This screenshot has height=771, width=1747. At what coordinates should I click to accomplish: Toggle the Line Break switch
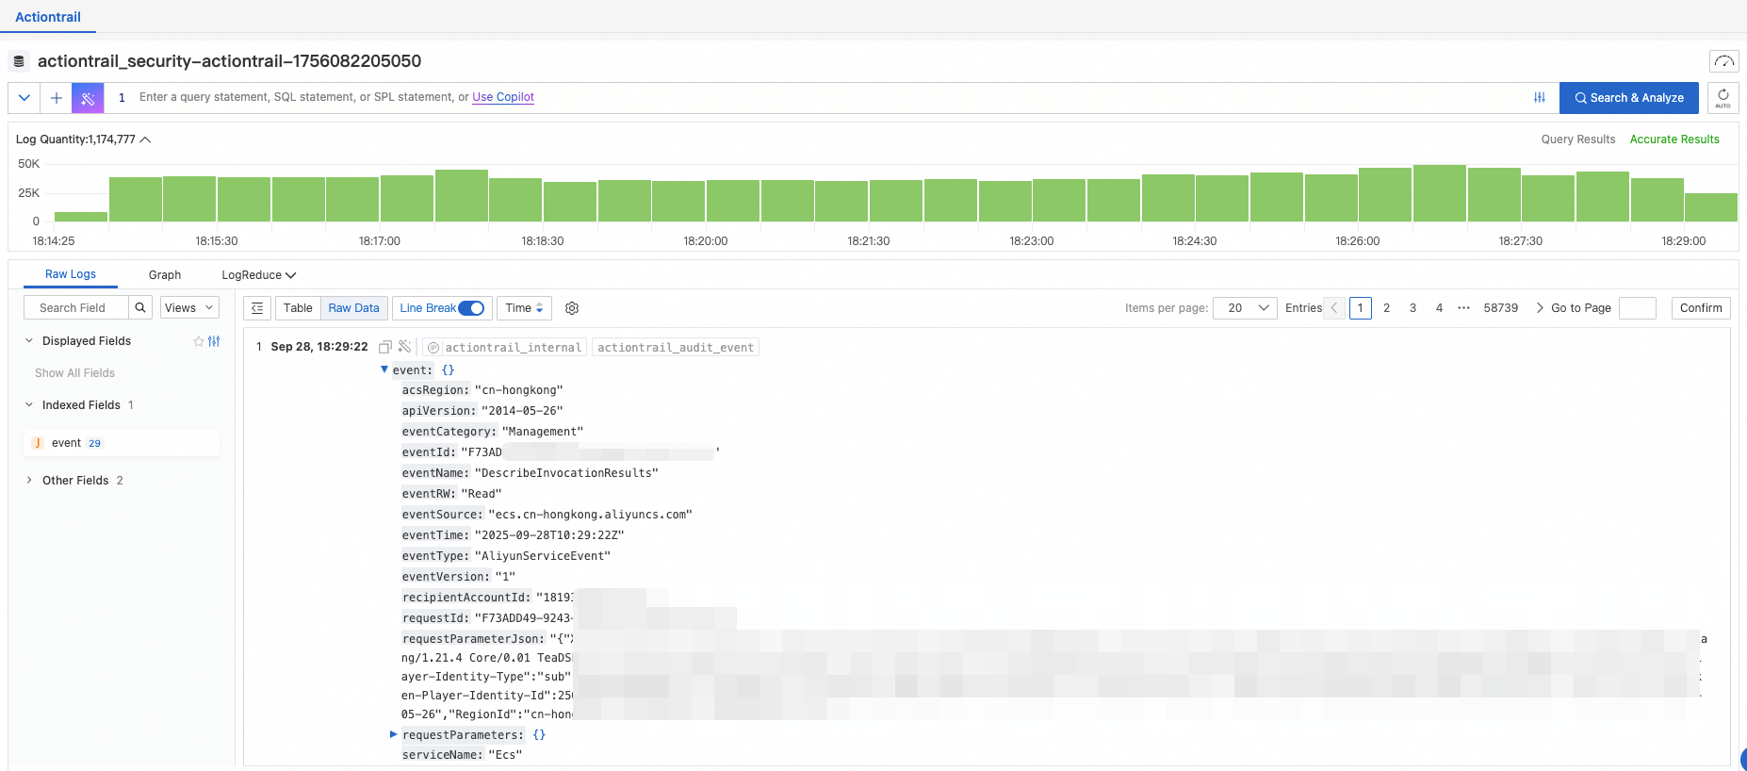coord(471,308)
